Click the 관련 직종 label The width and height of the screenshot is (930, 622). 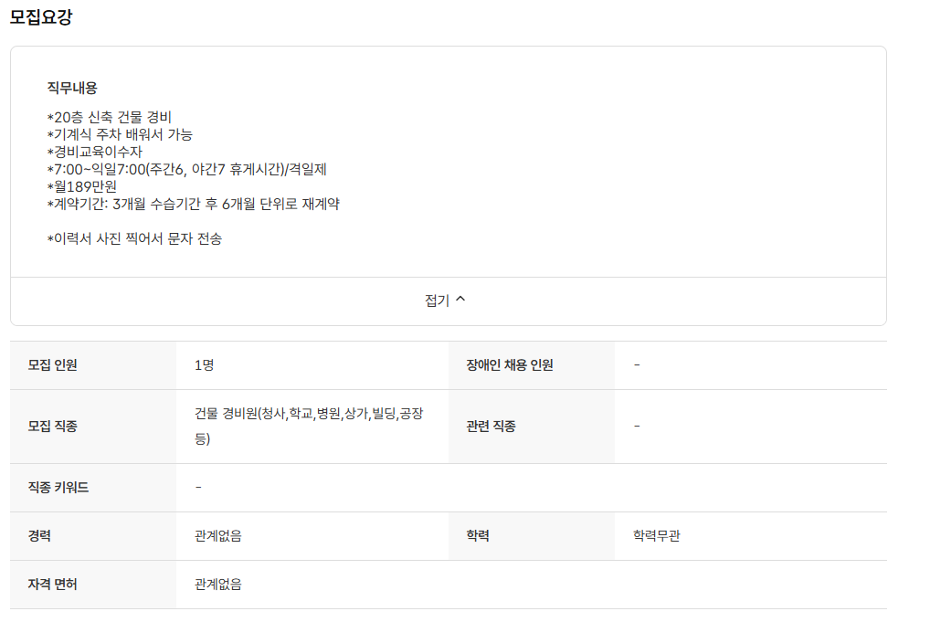(x=491, y=427)
